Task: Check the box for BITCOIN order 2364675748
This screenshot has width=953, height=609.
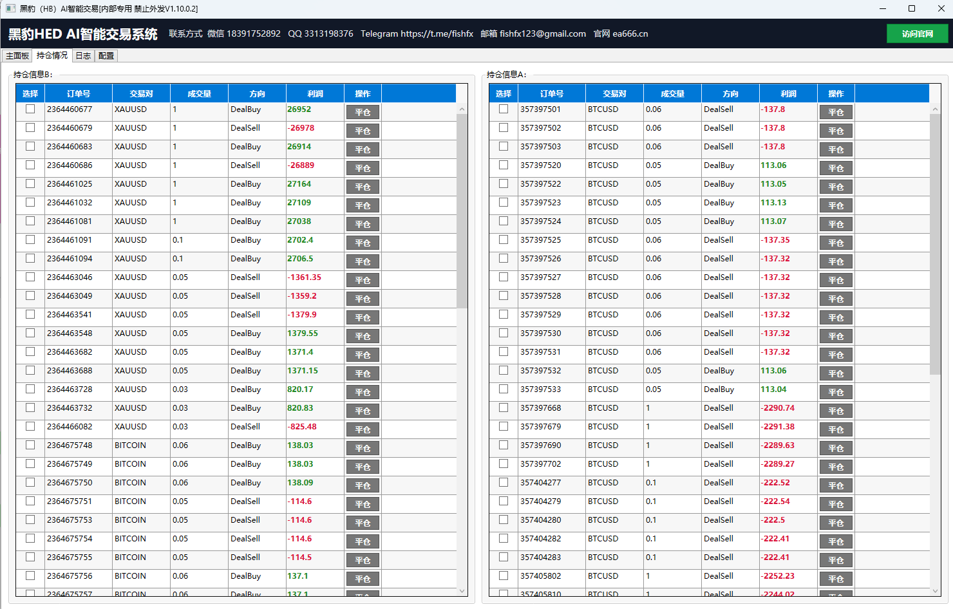Action: (30, 445)
